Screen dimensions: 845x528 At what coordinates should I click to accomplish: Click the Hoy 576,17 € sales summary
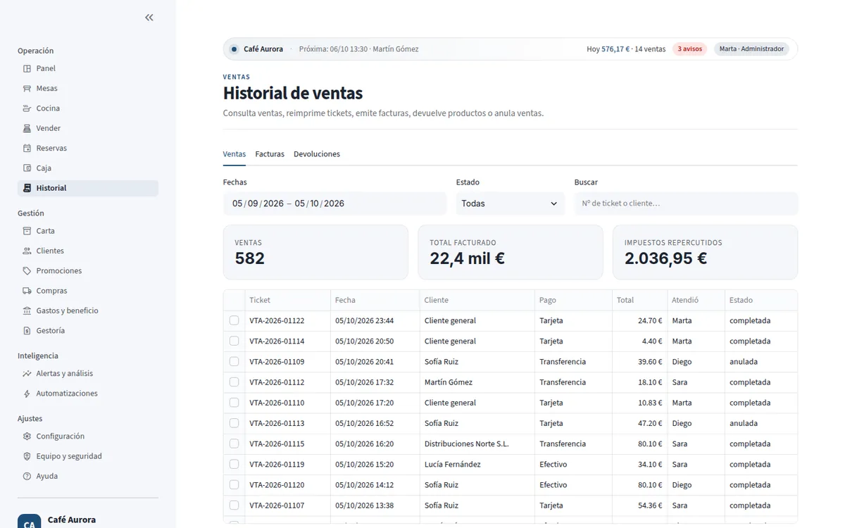[626, 49]
